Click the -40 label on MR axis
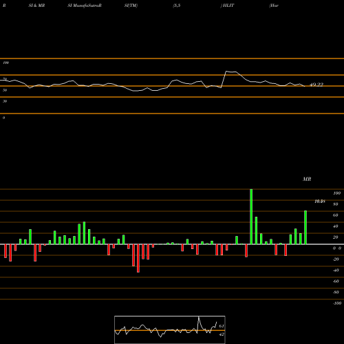Viewport: 344px width, 344px height. pos(336,270)
